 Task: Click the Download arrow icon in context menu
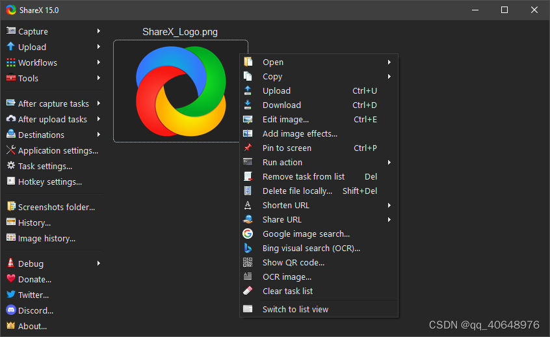248,105
